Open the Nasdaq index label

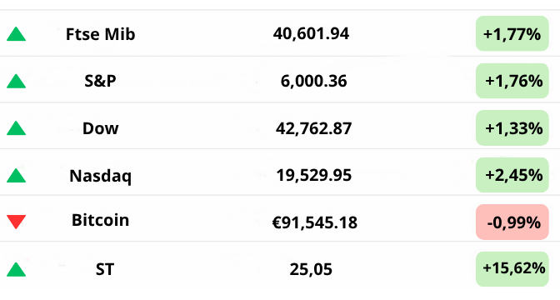click(x=100, y=176)
